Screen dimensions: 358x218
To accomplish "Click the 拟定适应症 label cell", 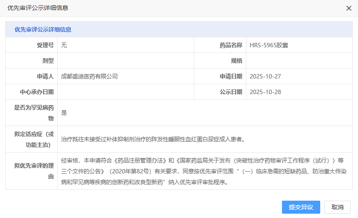I will tap(34, 139).
